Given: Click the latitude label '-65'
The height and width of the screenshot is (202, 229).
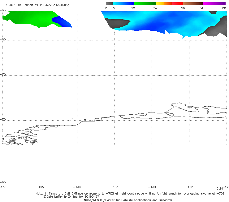Looking at the screenshot, I should [3, 39].
